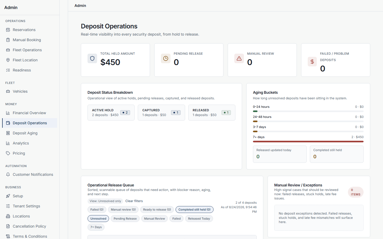Image resolution: width=383 pixels, height=239 pixels.
Task: Click the 24–48 hours aging bar
Action: click(x=308, y=121)
